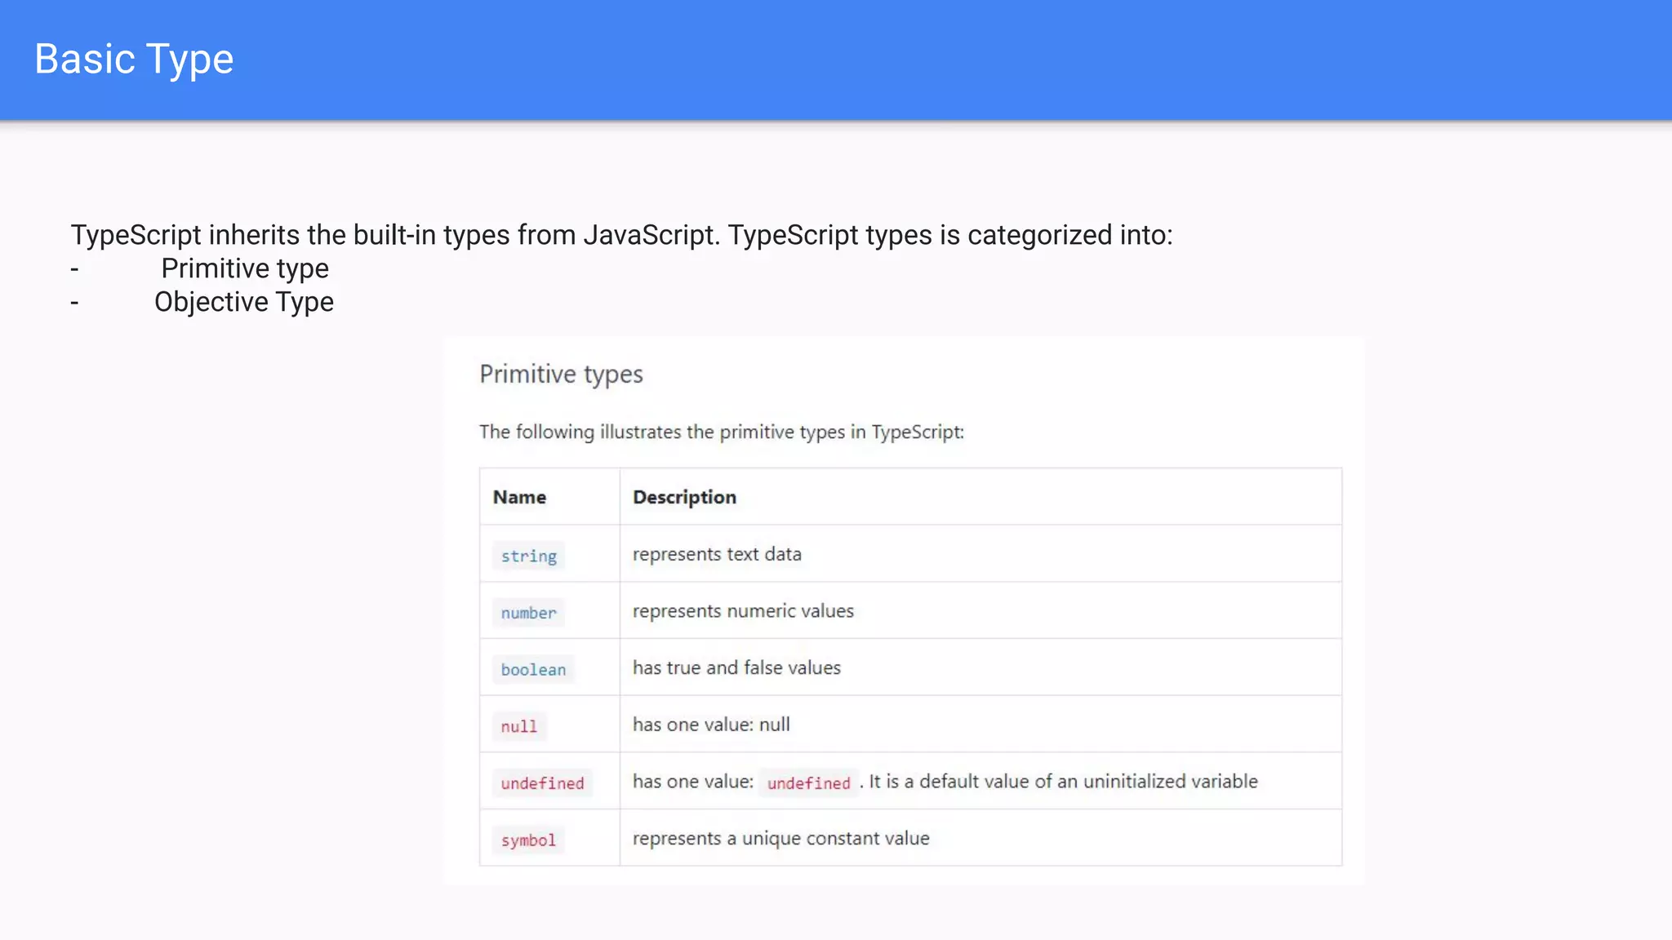
Task: Select the 'Objective Type' bullet text
Action: (x=244, y=302)
